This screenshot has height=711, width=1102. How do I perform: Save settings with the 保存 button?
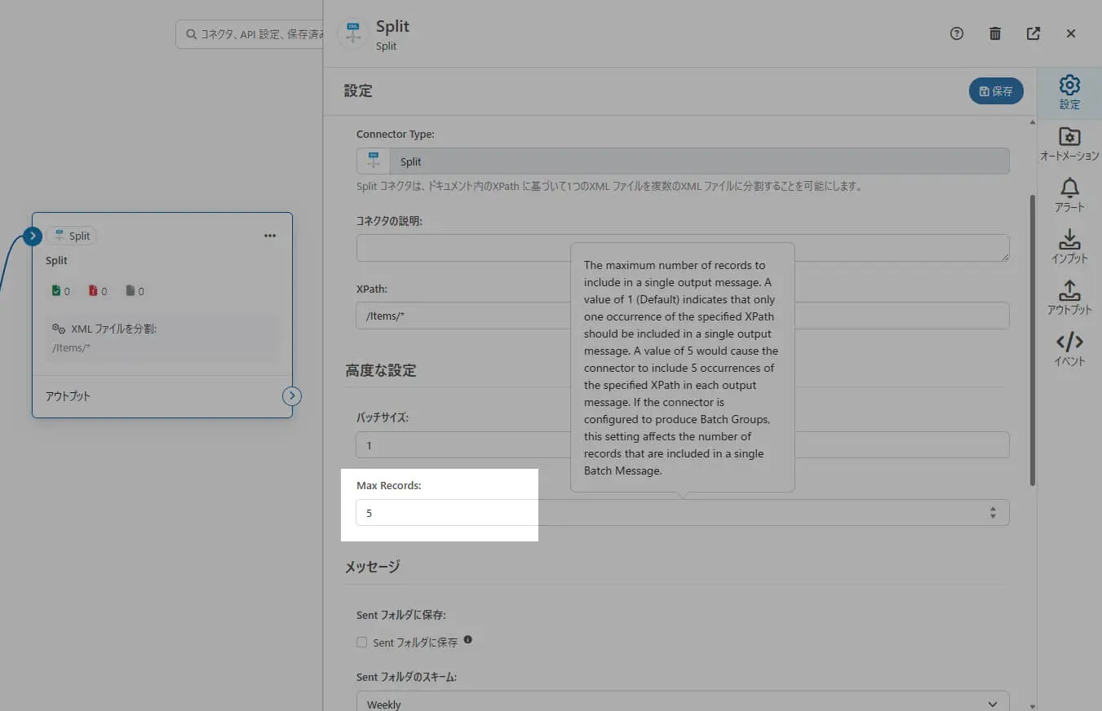(996, 91)
